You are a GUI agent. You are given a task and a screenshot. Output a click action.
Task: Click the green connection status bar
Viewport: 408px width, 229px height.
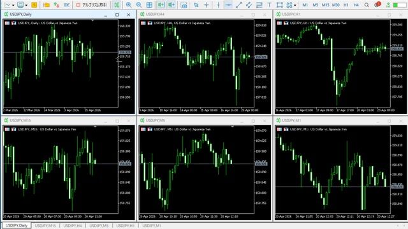[x=399, y=5]
